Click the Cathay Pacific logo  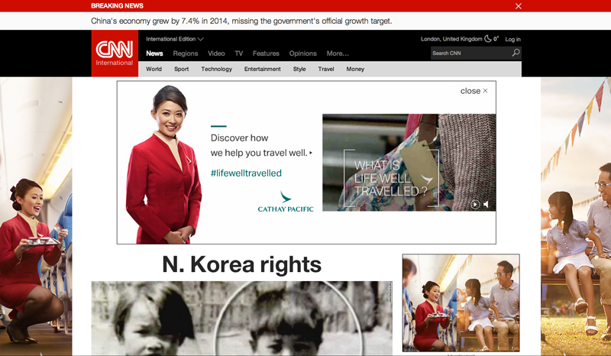286,203
